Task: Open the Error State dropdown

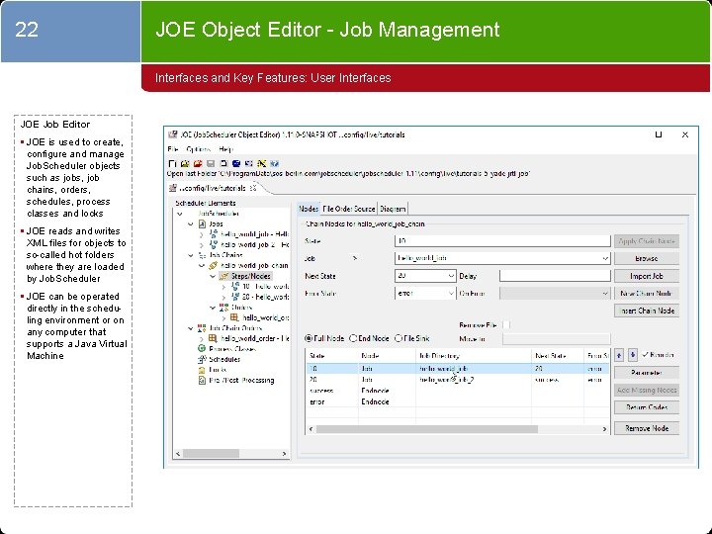Action: 451,294
